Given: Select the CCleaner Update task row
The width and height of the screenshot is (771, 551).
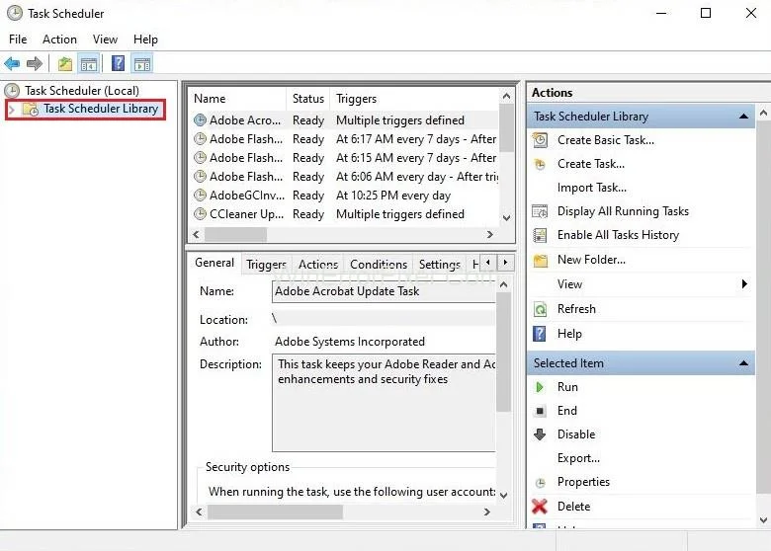Looking at the screenshot, I should [245, 214].
